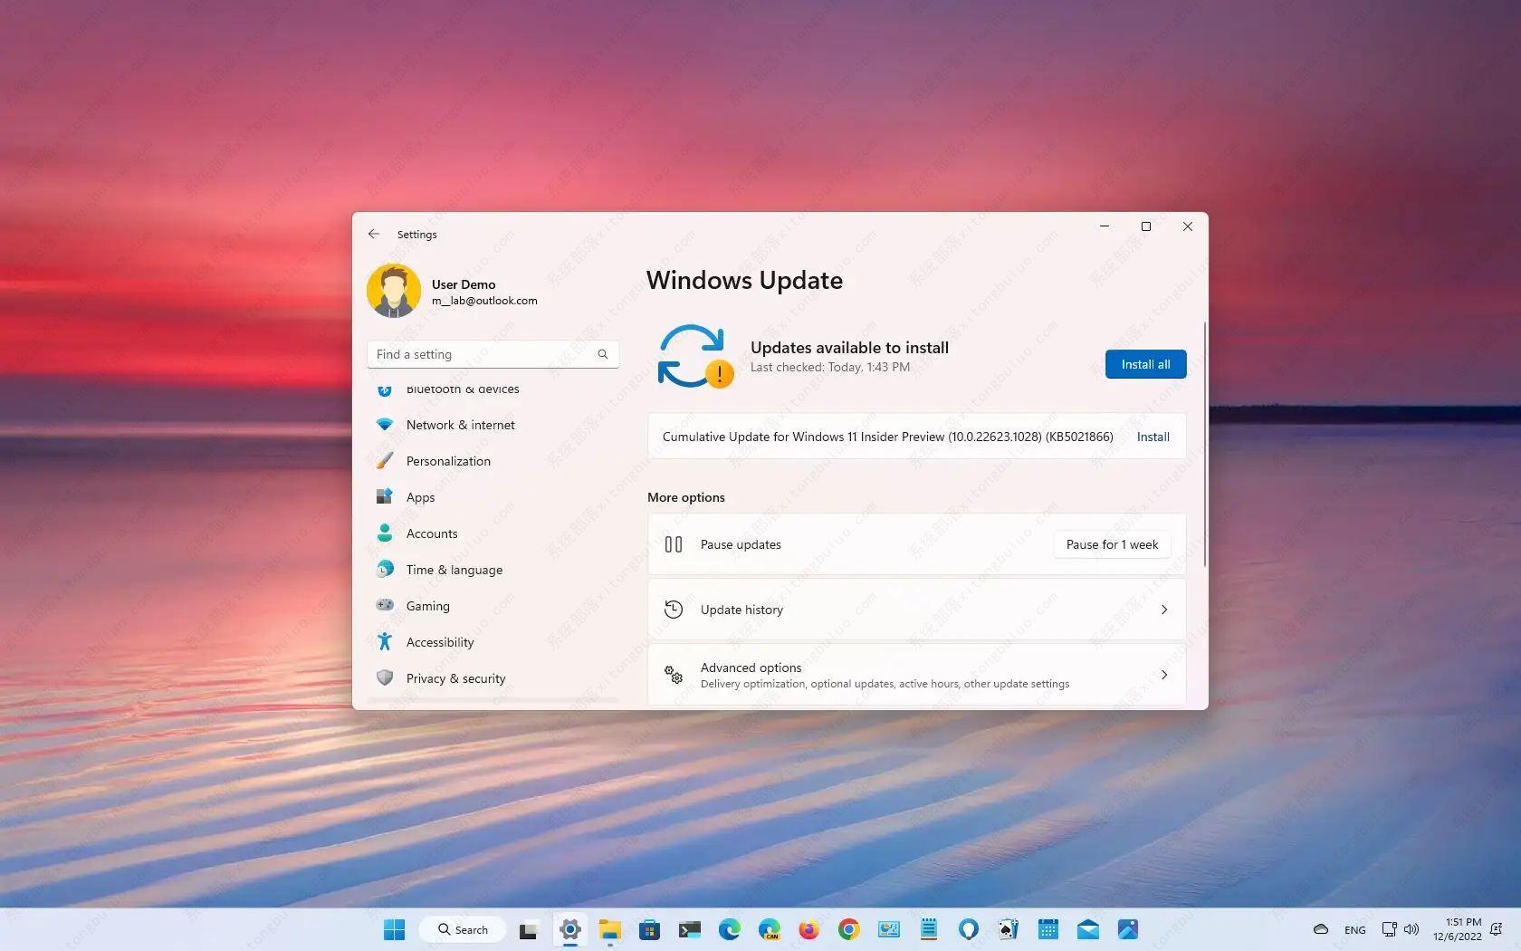Open Accessibility settings via its icon

pos(385,641)
